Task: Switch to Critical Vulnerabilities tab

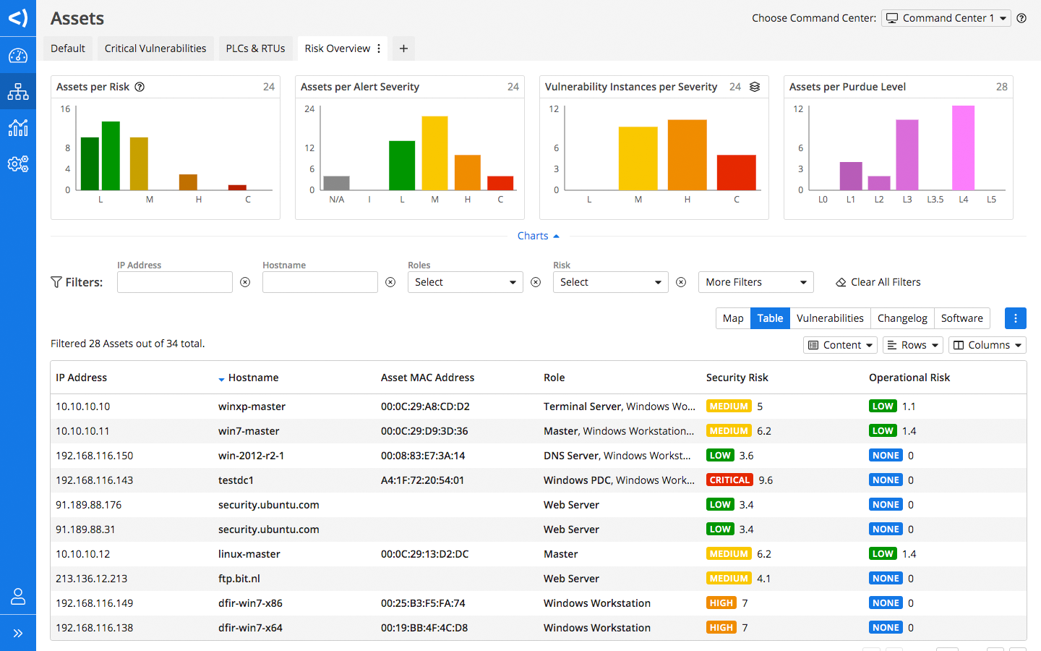Action: pyautogui.click(x=155, y=48)
